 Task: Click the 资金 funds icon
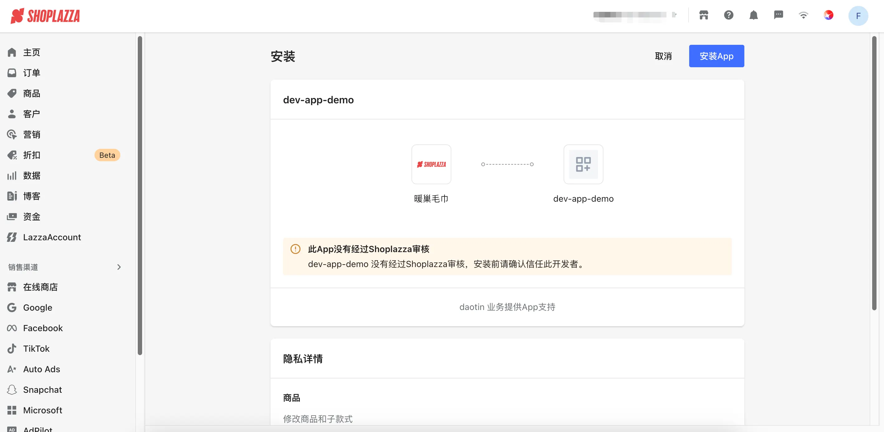point(12,217)
